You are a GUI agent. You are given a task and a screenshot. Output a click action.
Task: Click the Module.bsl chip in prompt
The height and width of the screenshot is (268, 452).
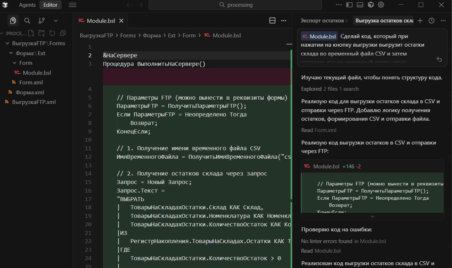[x=319, y=36]
